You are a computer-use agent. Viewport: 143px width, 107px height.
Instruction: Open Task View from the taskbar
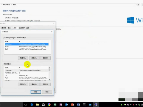pos(26,105)
